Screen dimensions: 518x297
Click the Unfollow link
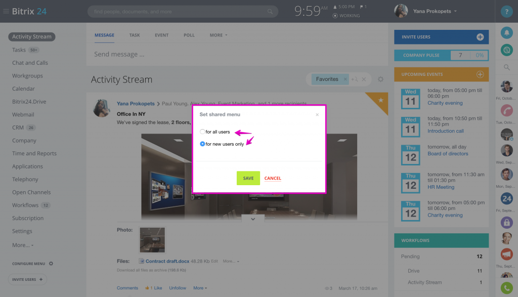178,288
